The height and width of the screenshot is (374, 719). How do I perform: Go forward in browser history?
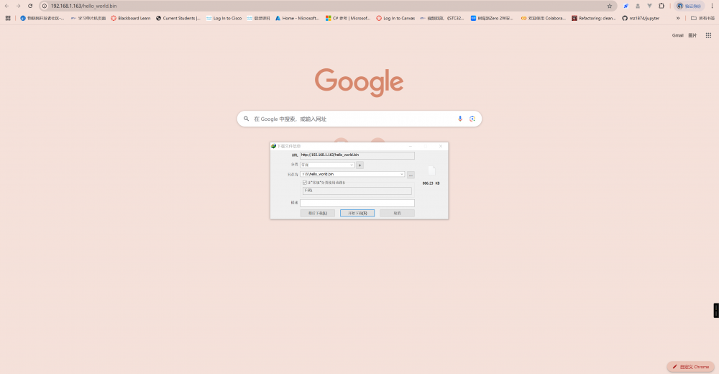point(19,6)
